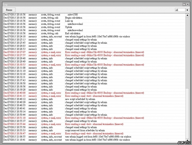
Task: Select the 20:55:37 changed email settings entry
Action: 94,121
